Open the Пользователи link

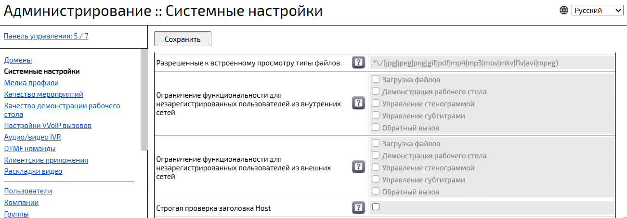coord(28,191)
